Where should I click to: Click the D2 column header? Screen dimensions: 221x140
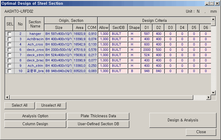click(x=159, y=27)
